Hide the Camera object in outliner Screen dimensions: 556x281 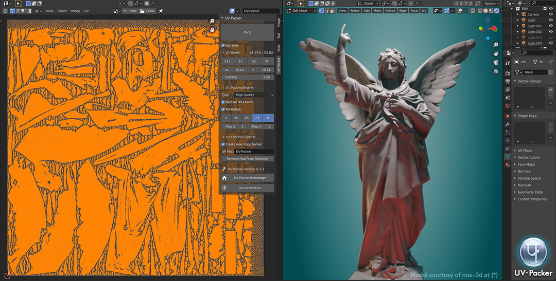pos(551,14)
